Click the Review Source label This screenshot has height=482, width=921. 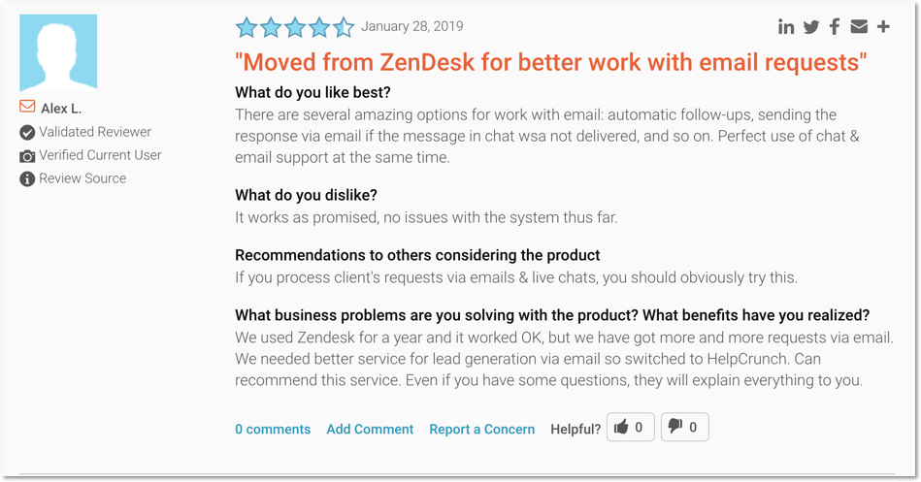coord(82,178)
